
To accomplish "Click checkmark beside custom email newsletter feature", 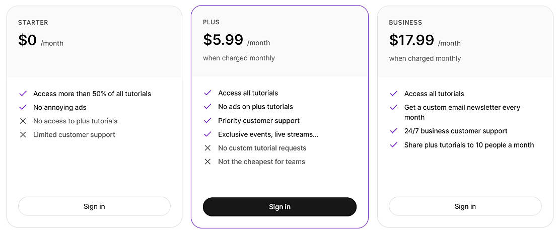I will [394, 107].
